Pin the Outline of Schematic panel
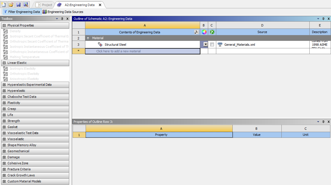Viewport: 331px width, 185px height. point(324,19)
